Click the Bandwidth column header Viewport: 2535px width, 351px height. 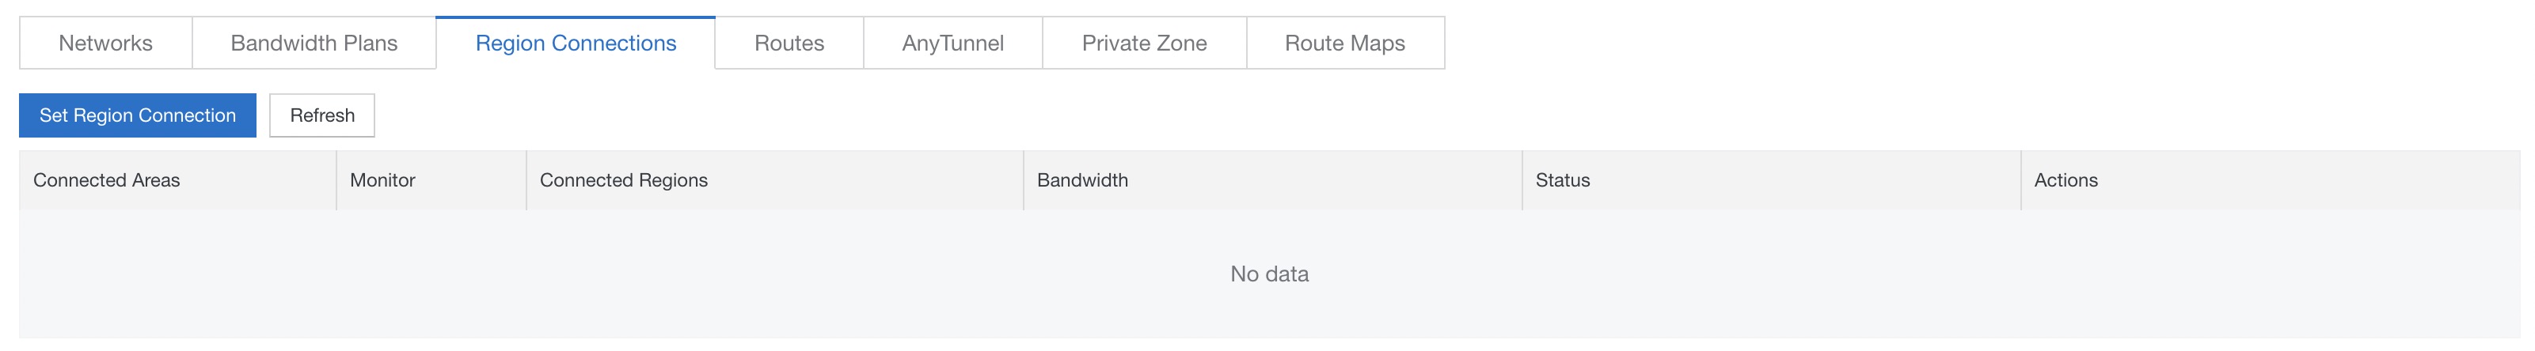(1082, 180)
